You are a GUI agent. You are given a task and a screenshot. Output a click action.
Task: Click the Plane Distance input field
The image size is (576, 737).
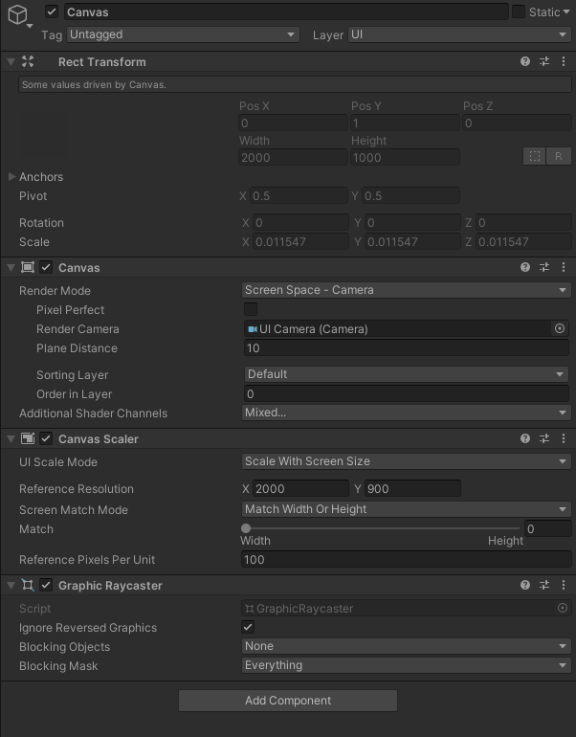[406, 348]
